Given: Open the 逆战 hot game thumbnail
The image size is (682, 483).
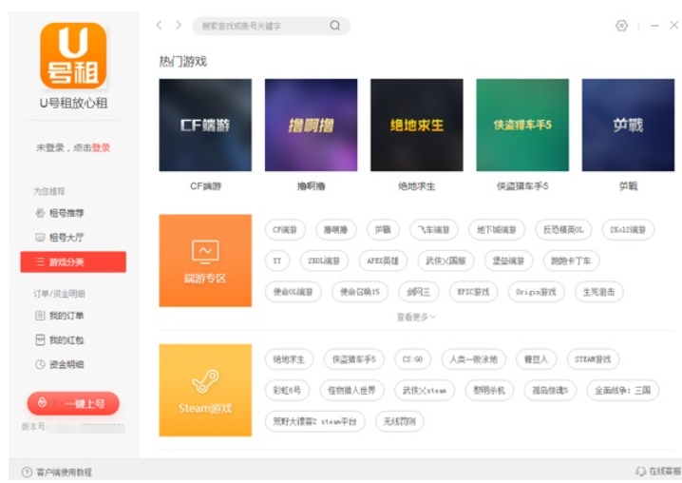Looking at the screenshot, I should coord(628,125).
